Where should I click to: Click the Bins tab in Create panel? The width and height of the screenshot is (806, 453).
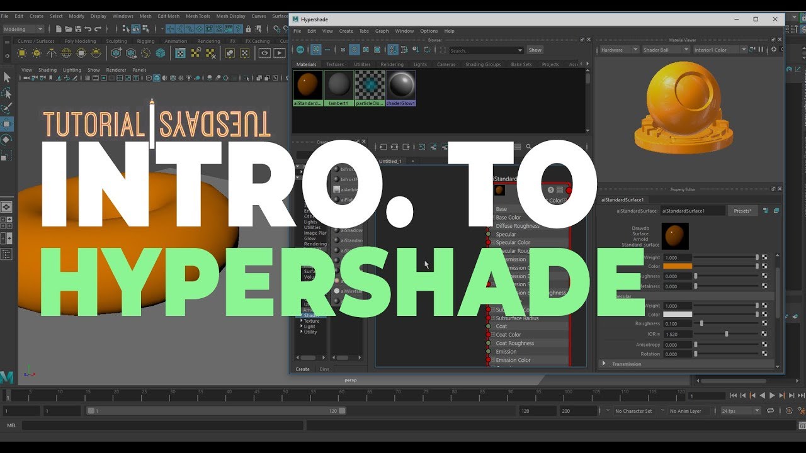pyautogui.click(x=324, y=369)
